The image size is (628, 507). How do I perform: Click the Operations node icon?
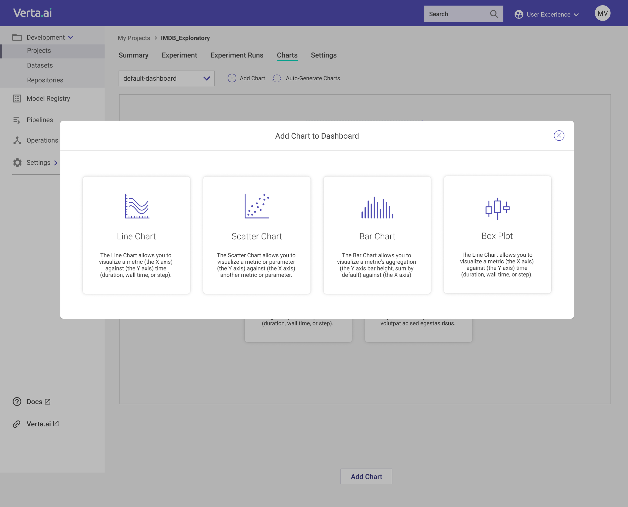[17, 140]
